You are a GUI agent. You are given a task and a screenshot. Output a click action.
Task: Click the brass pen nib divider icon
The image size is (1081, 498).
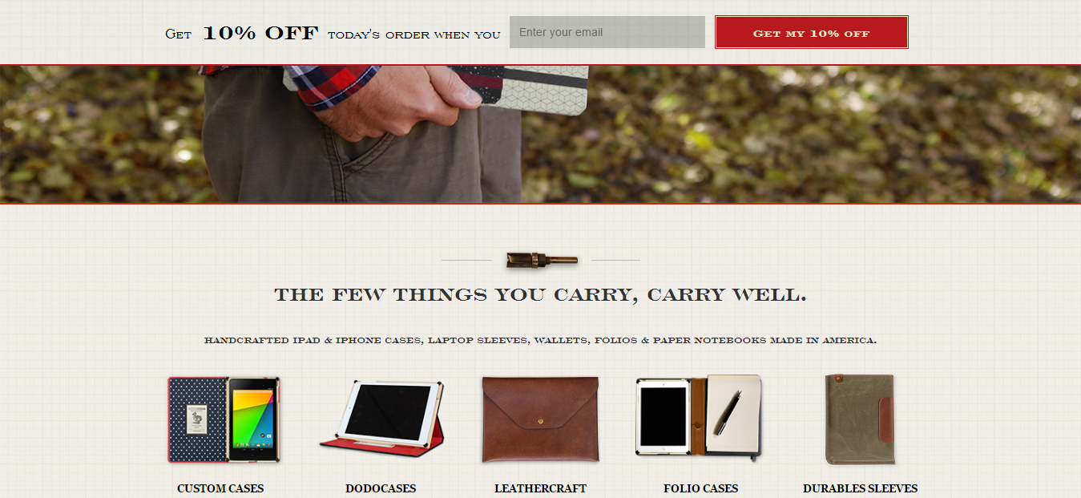(x=541, y=260)
